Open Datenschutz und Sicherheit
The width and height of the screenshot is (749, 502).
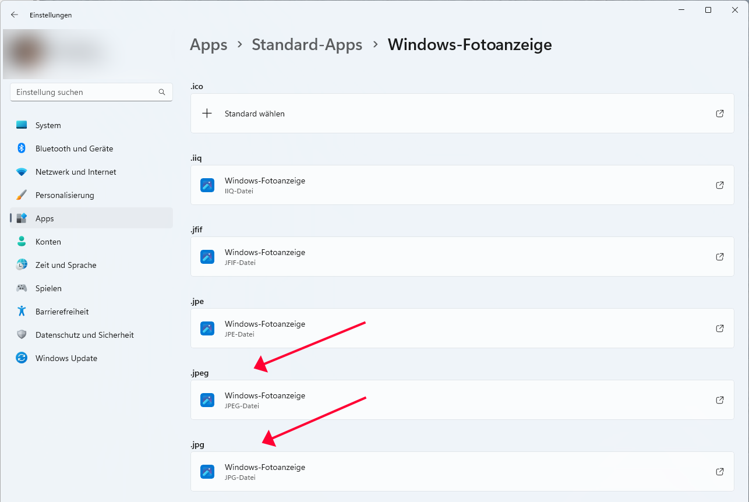[91, 335]
